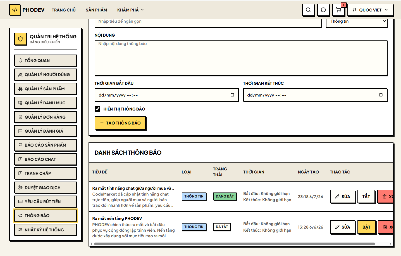The height and width of the screenshot is (256, 401).
Task: Open Quản lý danh mục section
Action: (x=46, y=103)
